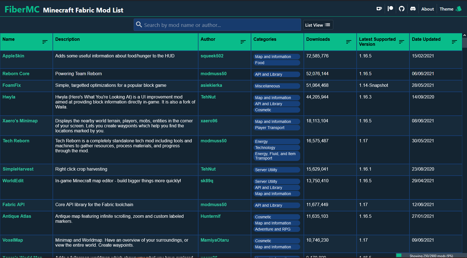Open the VoxelMap mod page

pos(13,240)
